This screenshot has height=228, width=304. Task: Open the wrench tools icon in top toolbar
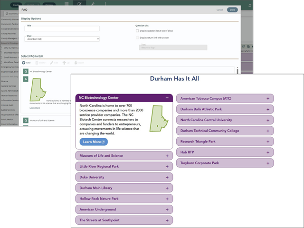click(x=93, y=4)
